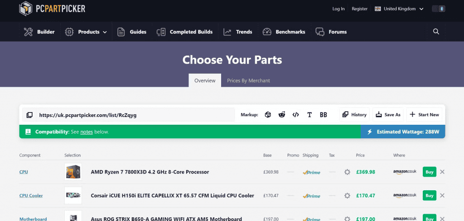Click the Log In link
Screen dimensions: 464x221
tap(338, 9)
